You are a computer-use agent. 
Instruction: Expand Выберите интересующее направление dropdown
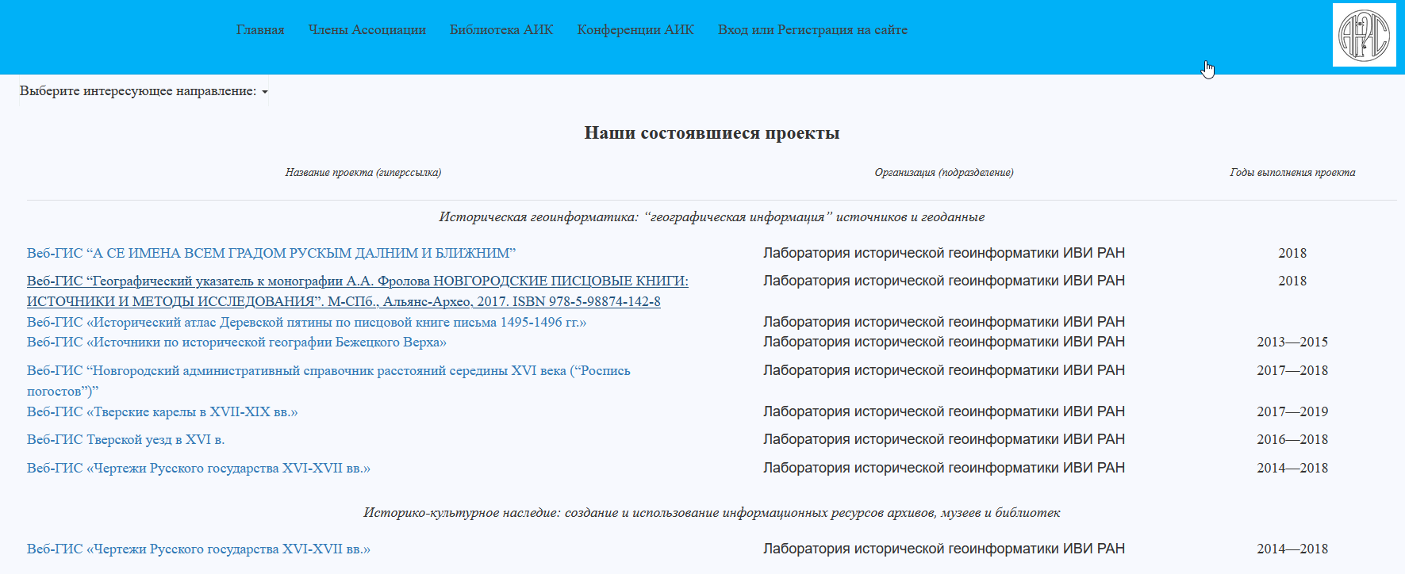tap(144, 91)
